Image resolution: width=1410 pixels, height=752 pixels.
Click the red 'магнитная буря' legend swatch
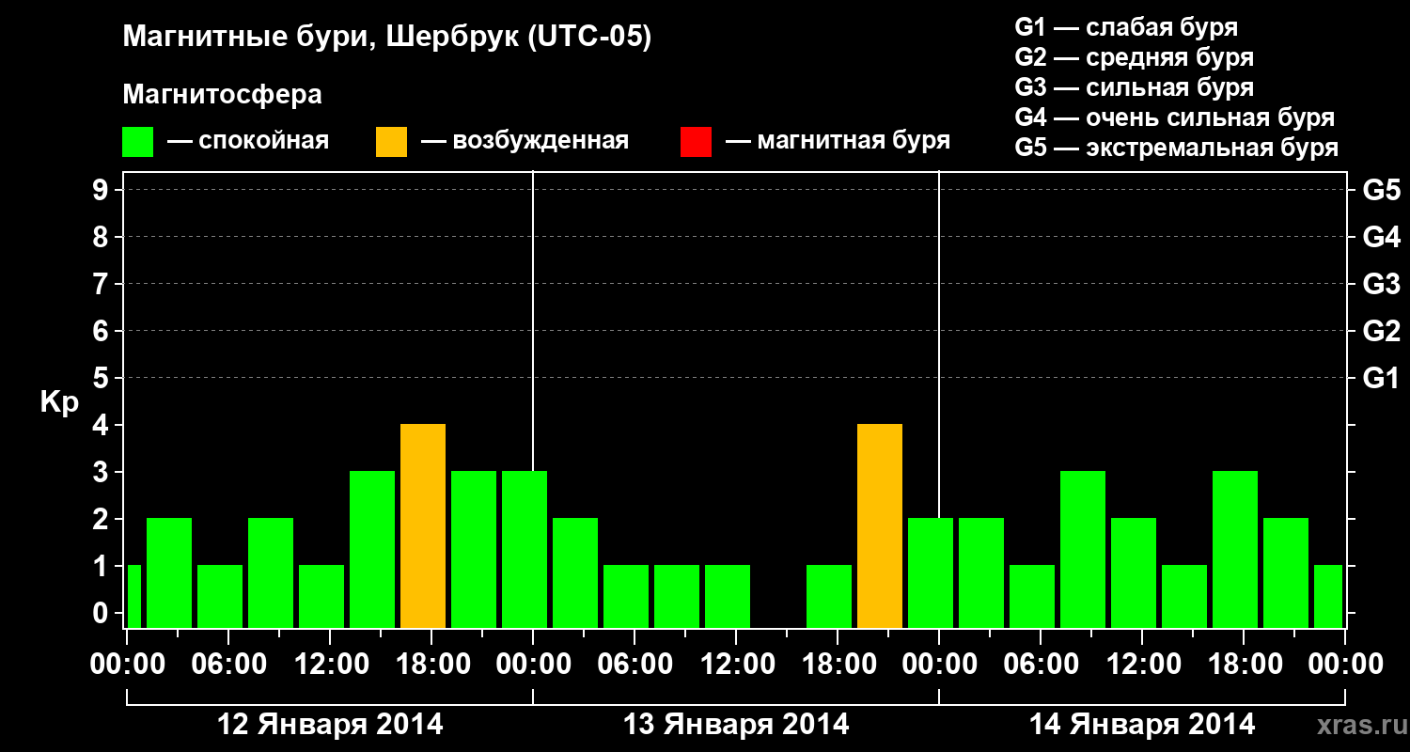pos(696,142)
